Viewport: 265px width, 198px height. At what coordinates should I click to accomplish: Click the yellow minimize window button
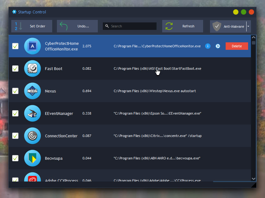236,12
